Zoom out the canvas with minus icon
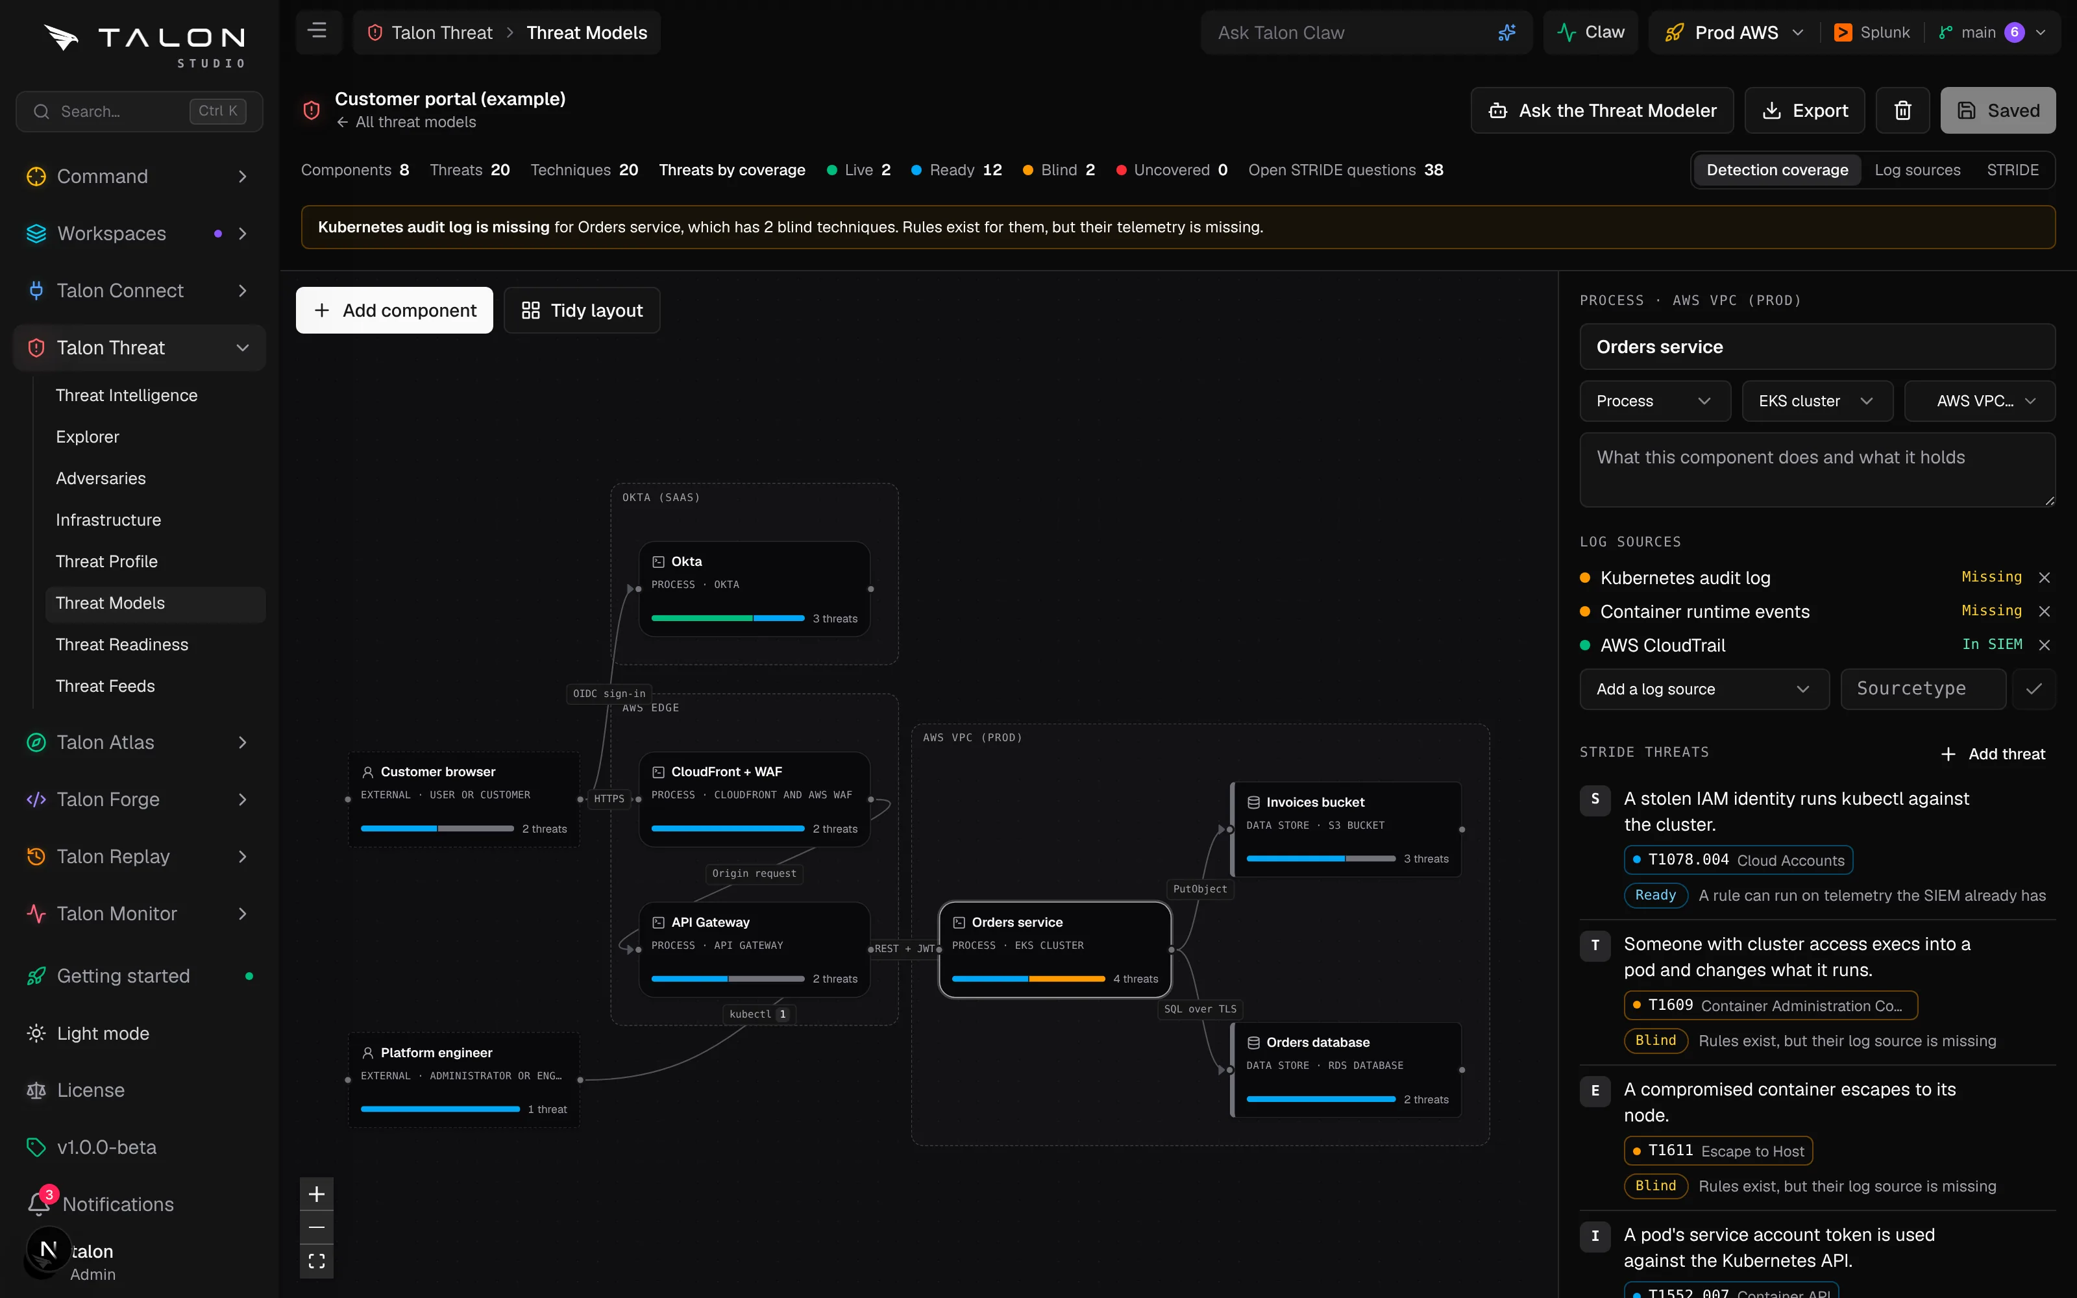The height and width of the screenshot is (1298, 2077). pos(317,1227)
